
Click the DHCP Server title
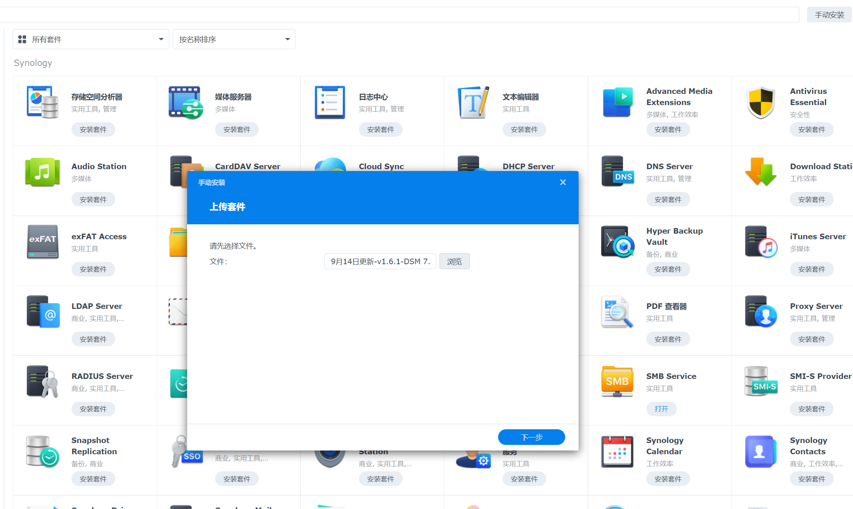pyautogui.click(x=528, y=166)
